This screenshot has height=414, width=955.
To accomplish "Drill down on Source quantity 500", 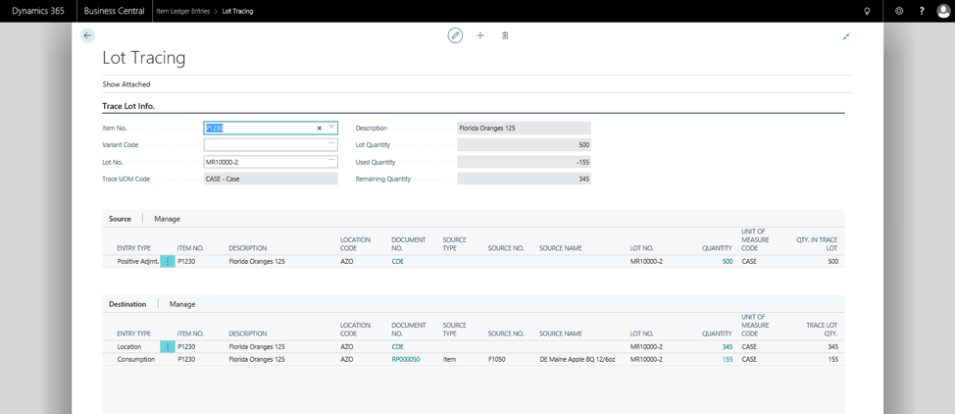I will coord(728,261).
